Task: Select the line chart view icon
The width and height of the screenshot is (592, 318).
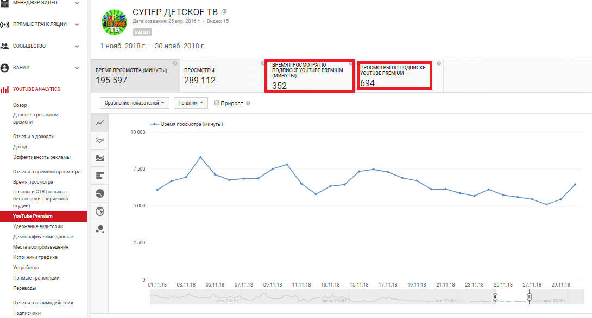Action: (100, 123)
